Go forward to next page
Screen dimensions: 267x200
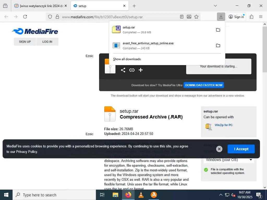point(16,17)
